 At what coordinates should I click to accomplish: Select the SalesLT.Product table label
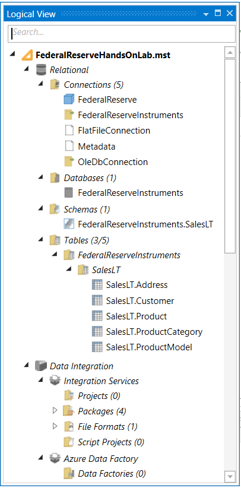(x=137, y=316)
